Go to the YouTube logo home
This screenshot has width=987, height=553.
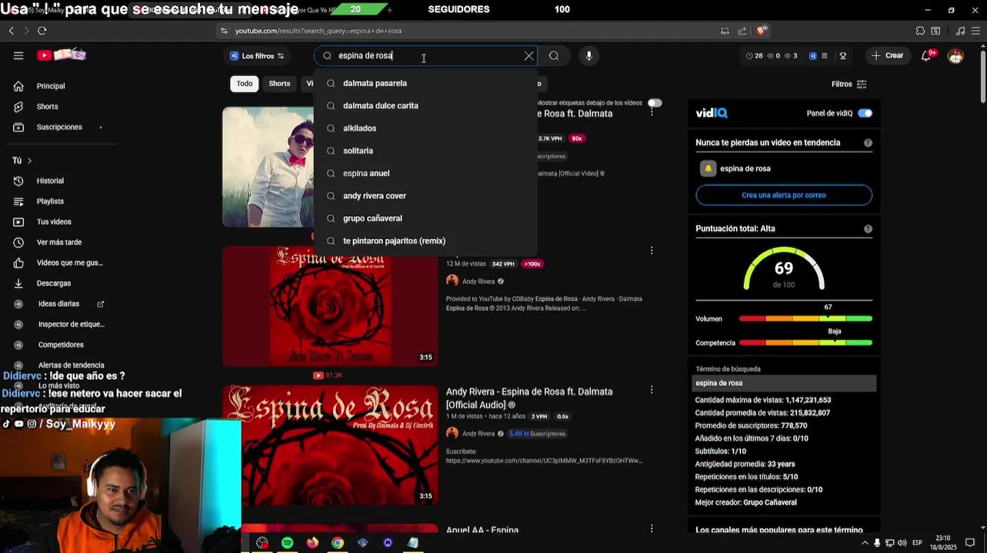tap(62, 55)
